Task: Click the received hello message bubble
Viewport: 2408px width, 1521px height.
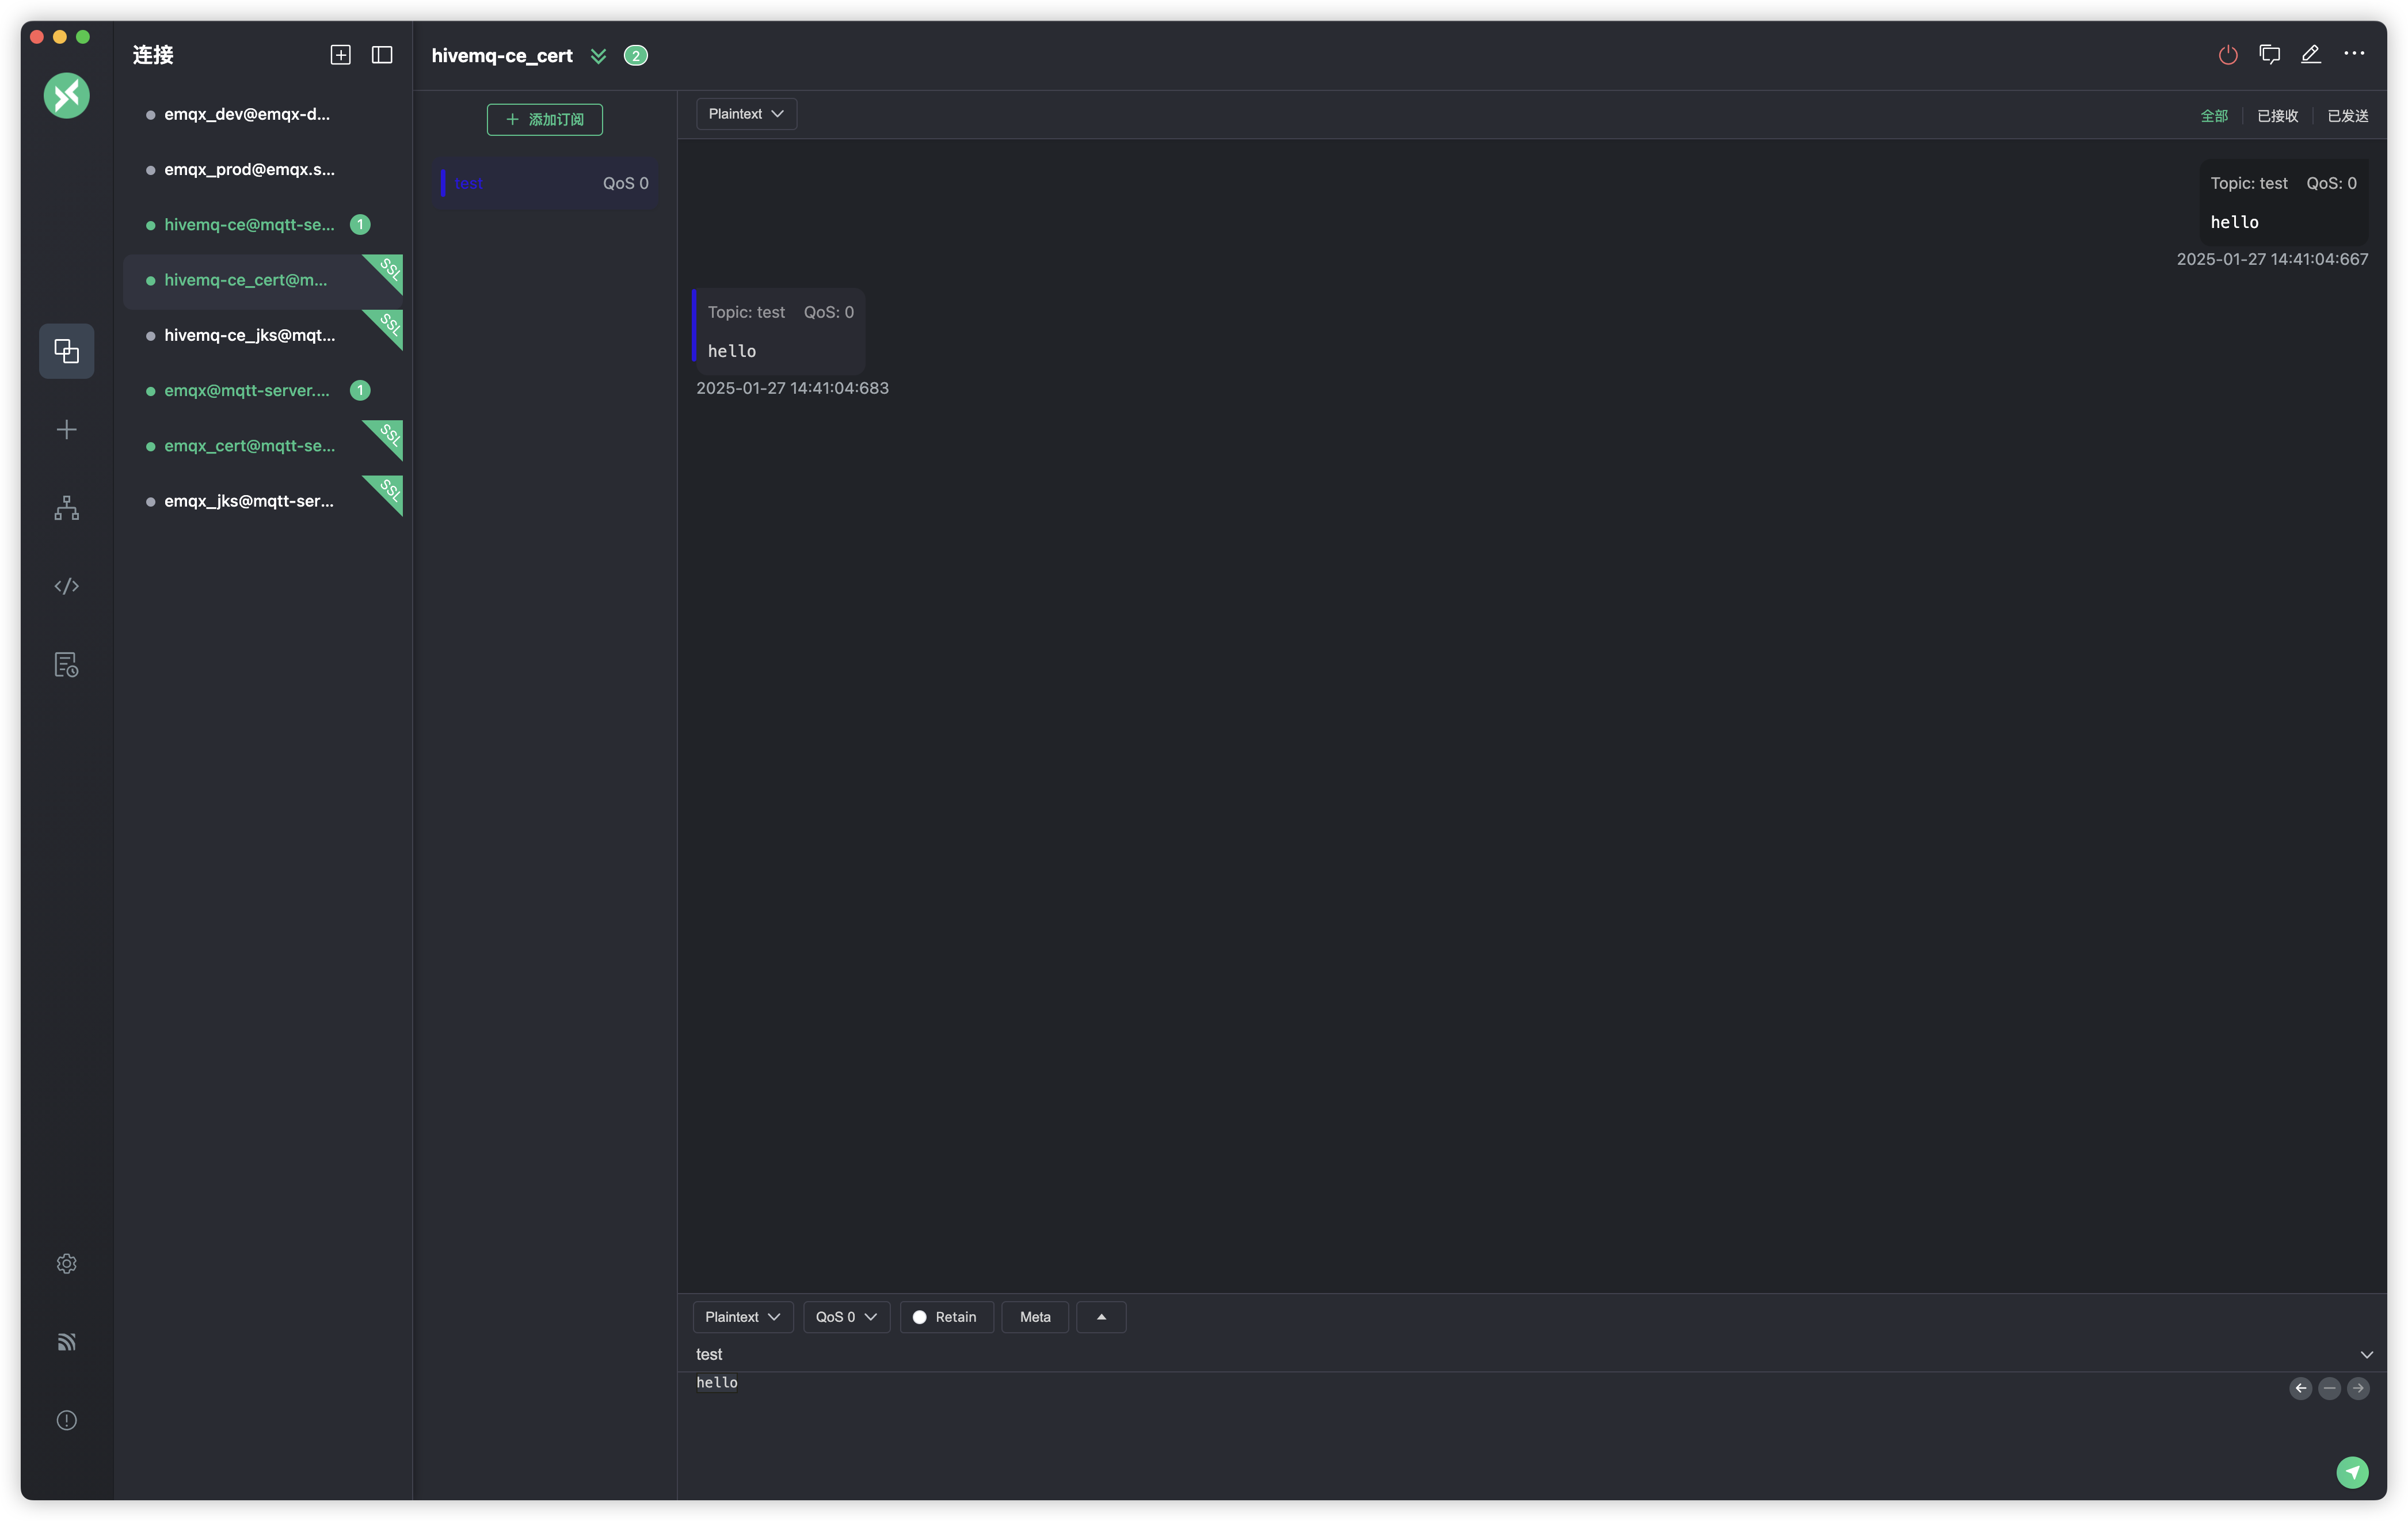Action: pyautogui.click(x=779, y=331)
